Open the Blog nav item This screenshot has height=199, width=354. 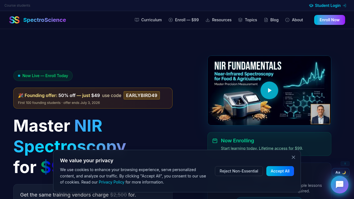[271, 20]
